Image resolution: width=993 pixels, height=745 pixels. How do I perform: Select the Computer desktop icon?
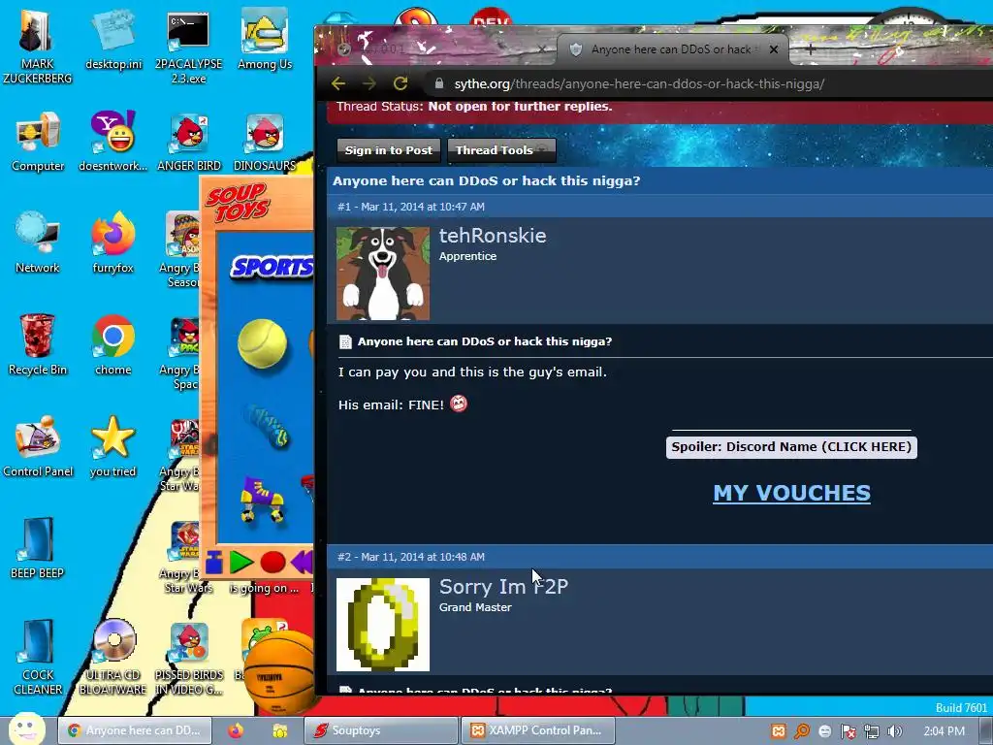[x=38, y=142]
